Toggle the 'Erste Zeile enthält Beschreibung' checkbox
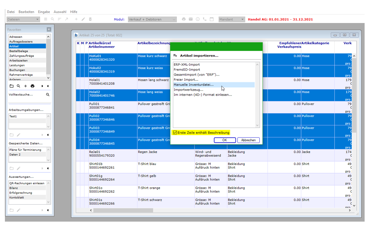The image size is (368, 225). pos(175,133)
